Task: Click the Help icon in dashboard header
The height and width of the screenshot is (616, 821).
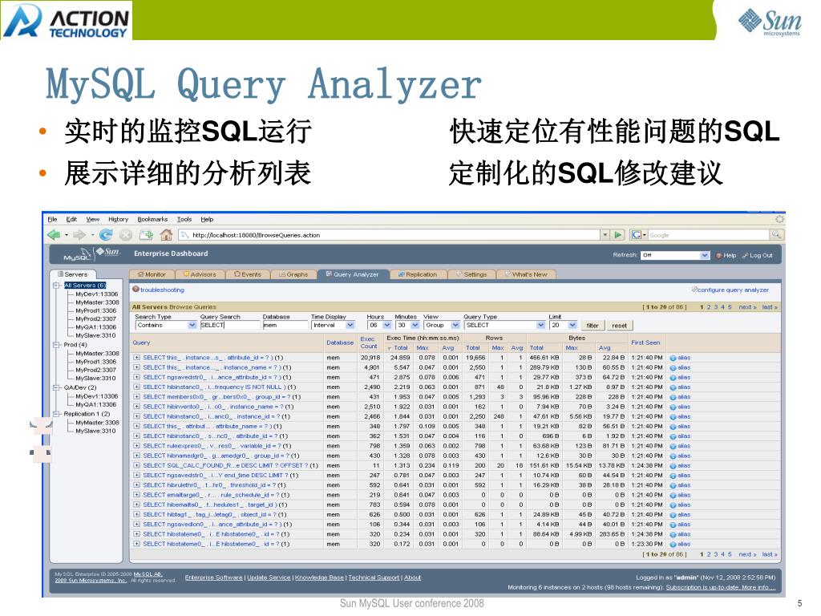Action: click(x=719, y=256)
